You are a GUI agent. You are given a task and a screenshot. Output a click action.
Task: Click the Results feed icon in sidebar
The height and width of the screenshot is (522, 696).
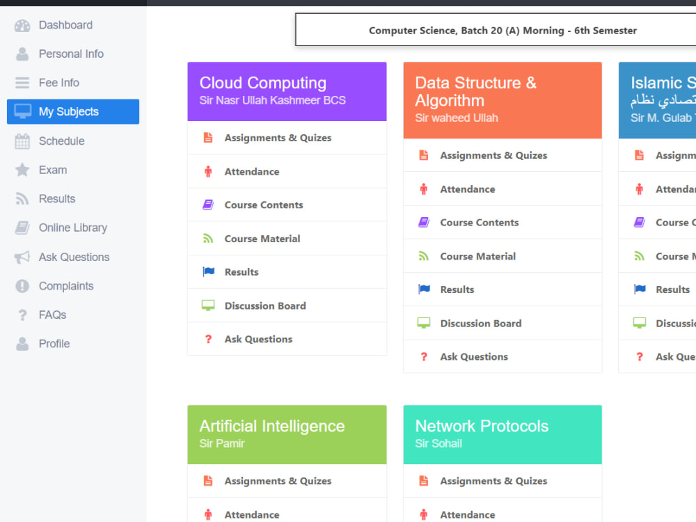pyautogui.click(x=22, y=199)
